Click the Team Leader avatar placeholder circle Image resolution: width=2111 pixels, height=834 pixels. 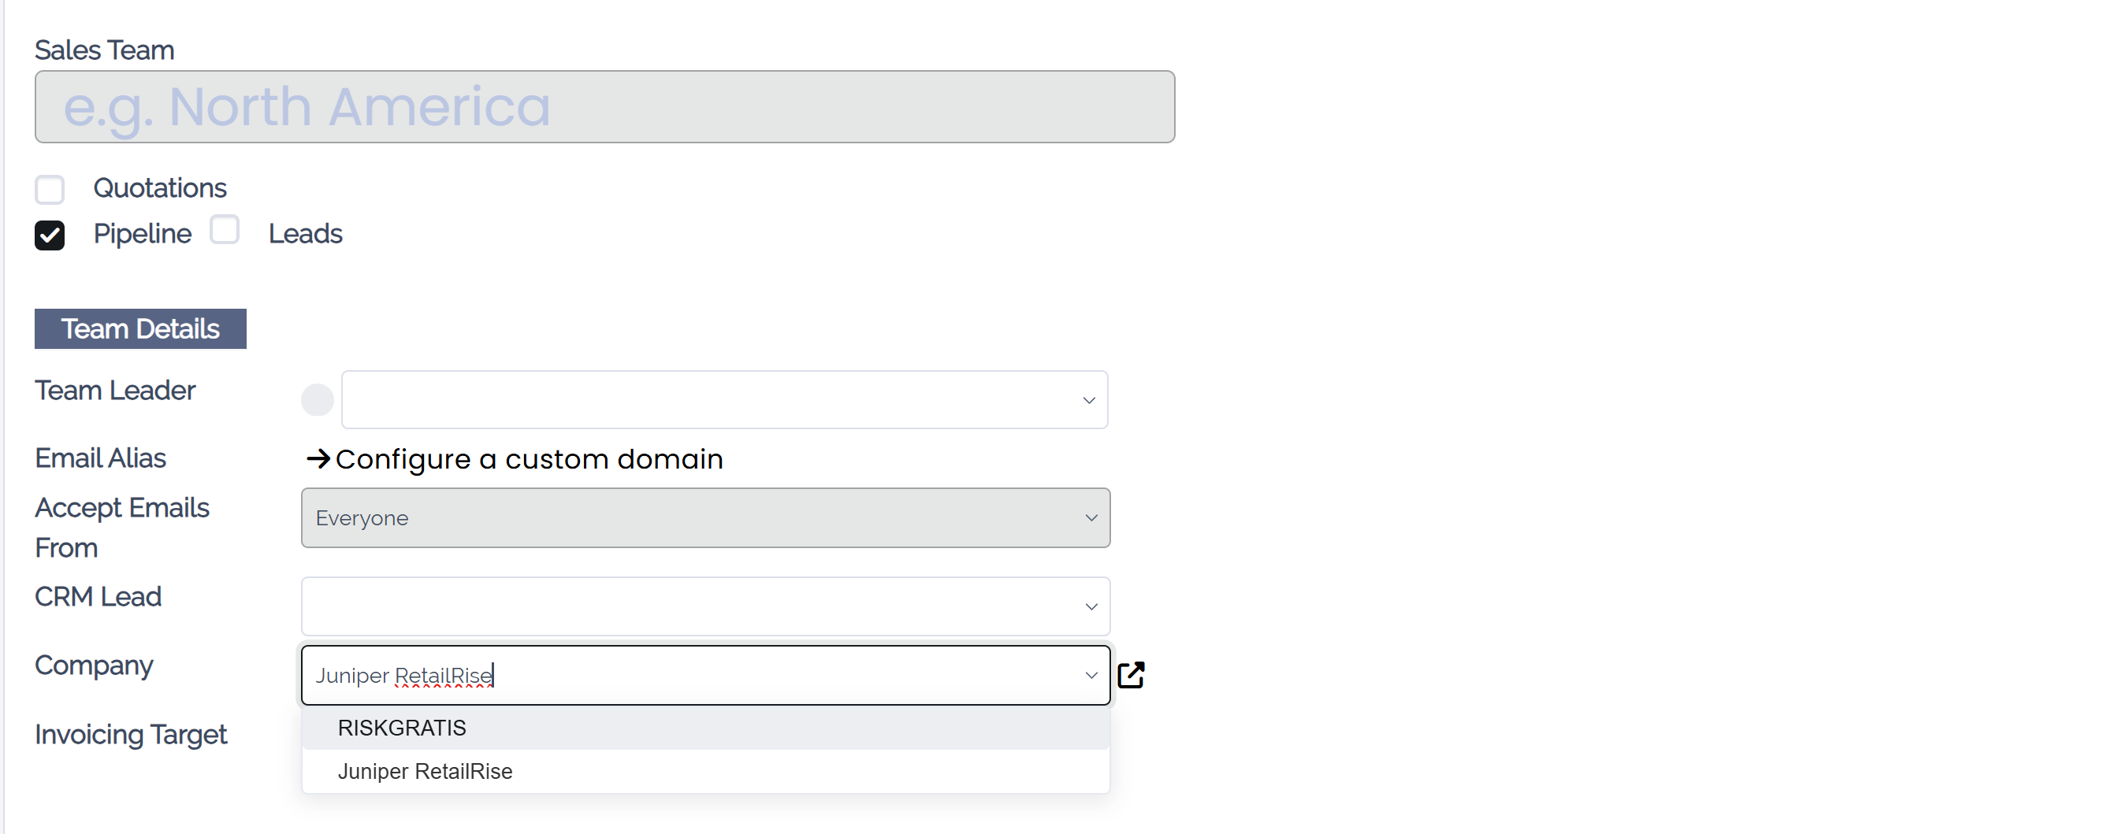point(317,400)
